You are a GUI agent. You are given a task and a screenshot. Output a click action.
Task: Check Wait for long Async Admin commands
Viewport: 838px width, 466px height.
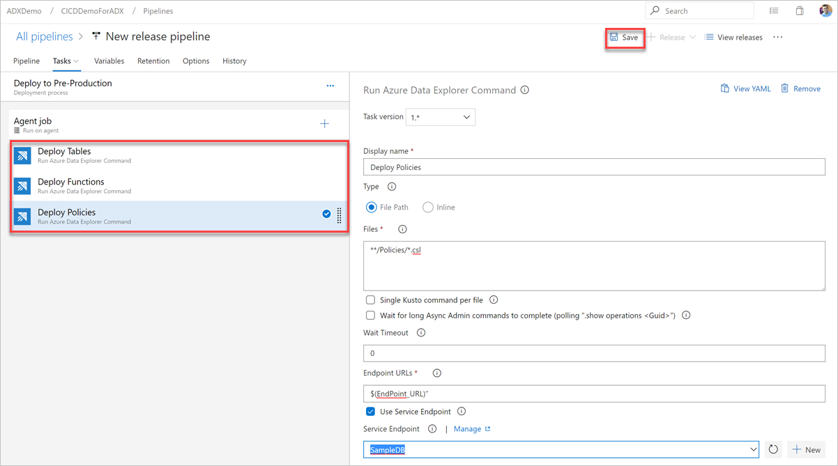(370, 315)
